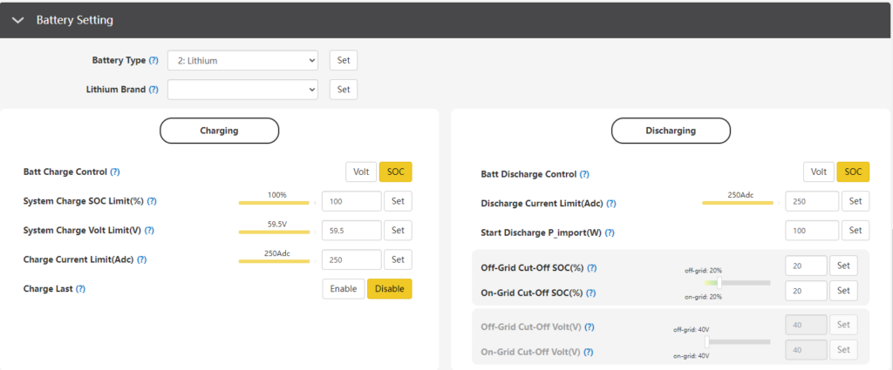This screenshot has width=893, height=370.
Task: Click help icon beside Lithium Brand
Action: 153,90
